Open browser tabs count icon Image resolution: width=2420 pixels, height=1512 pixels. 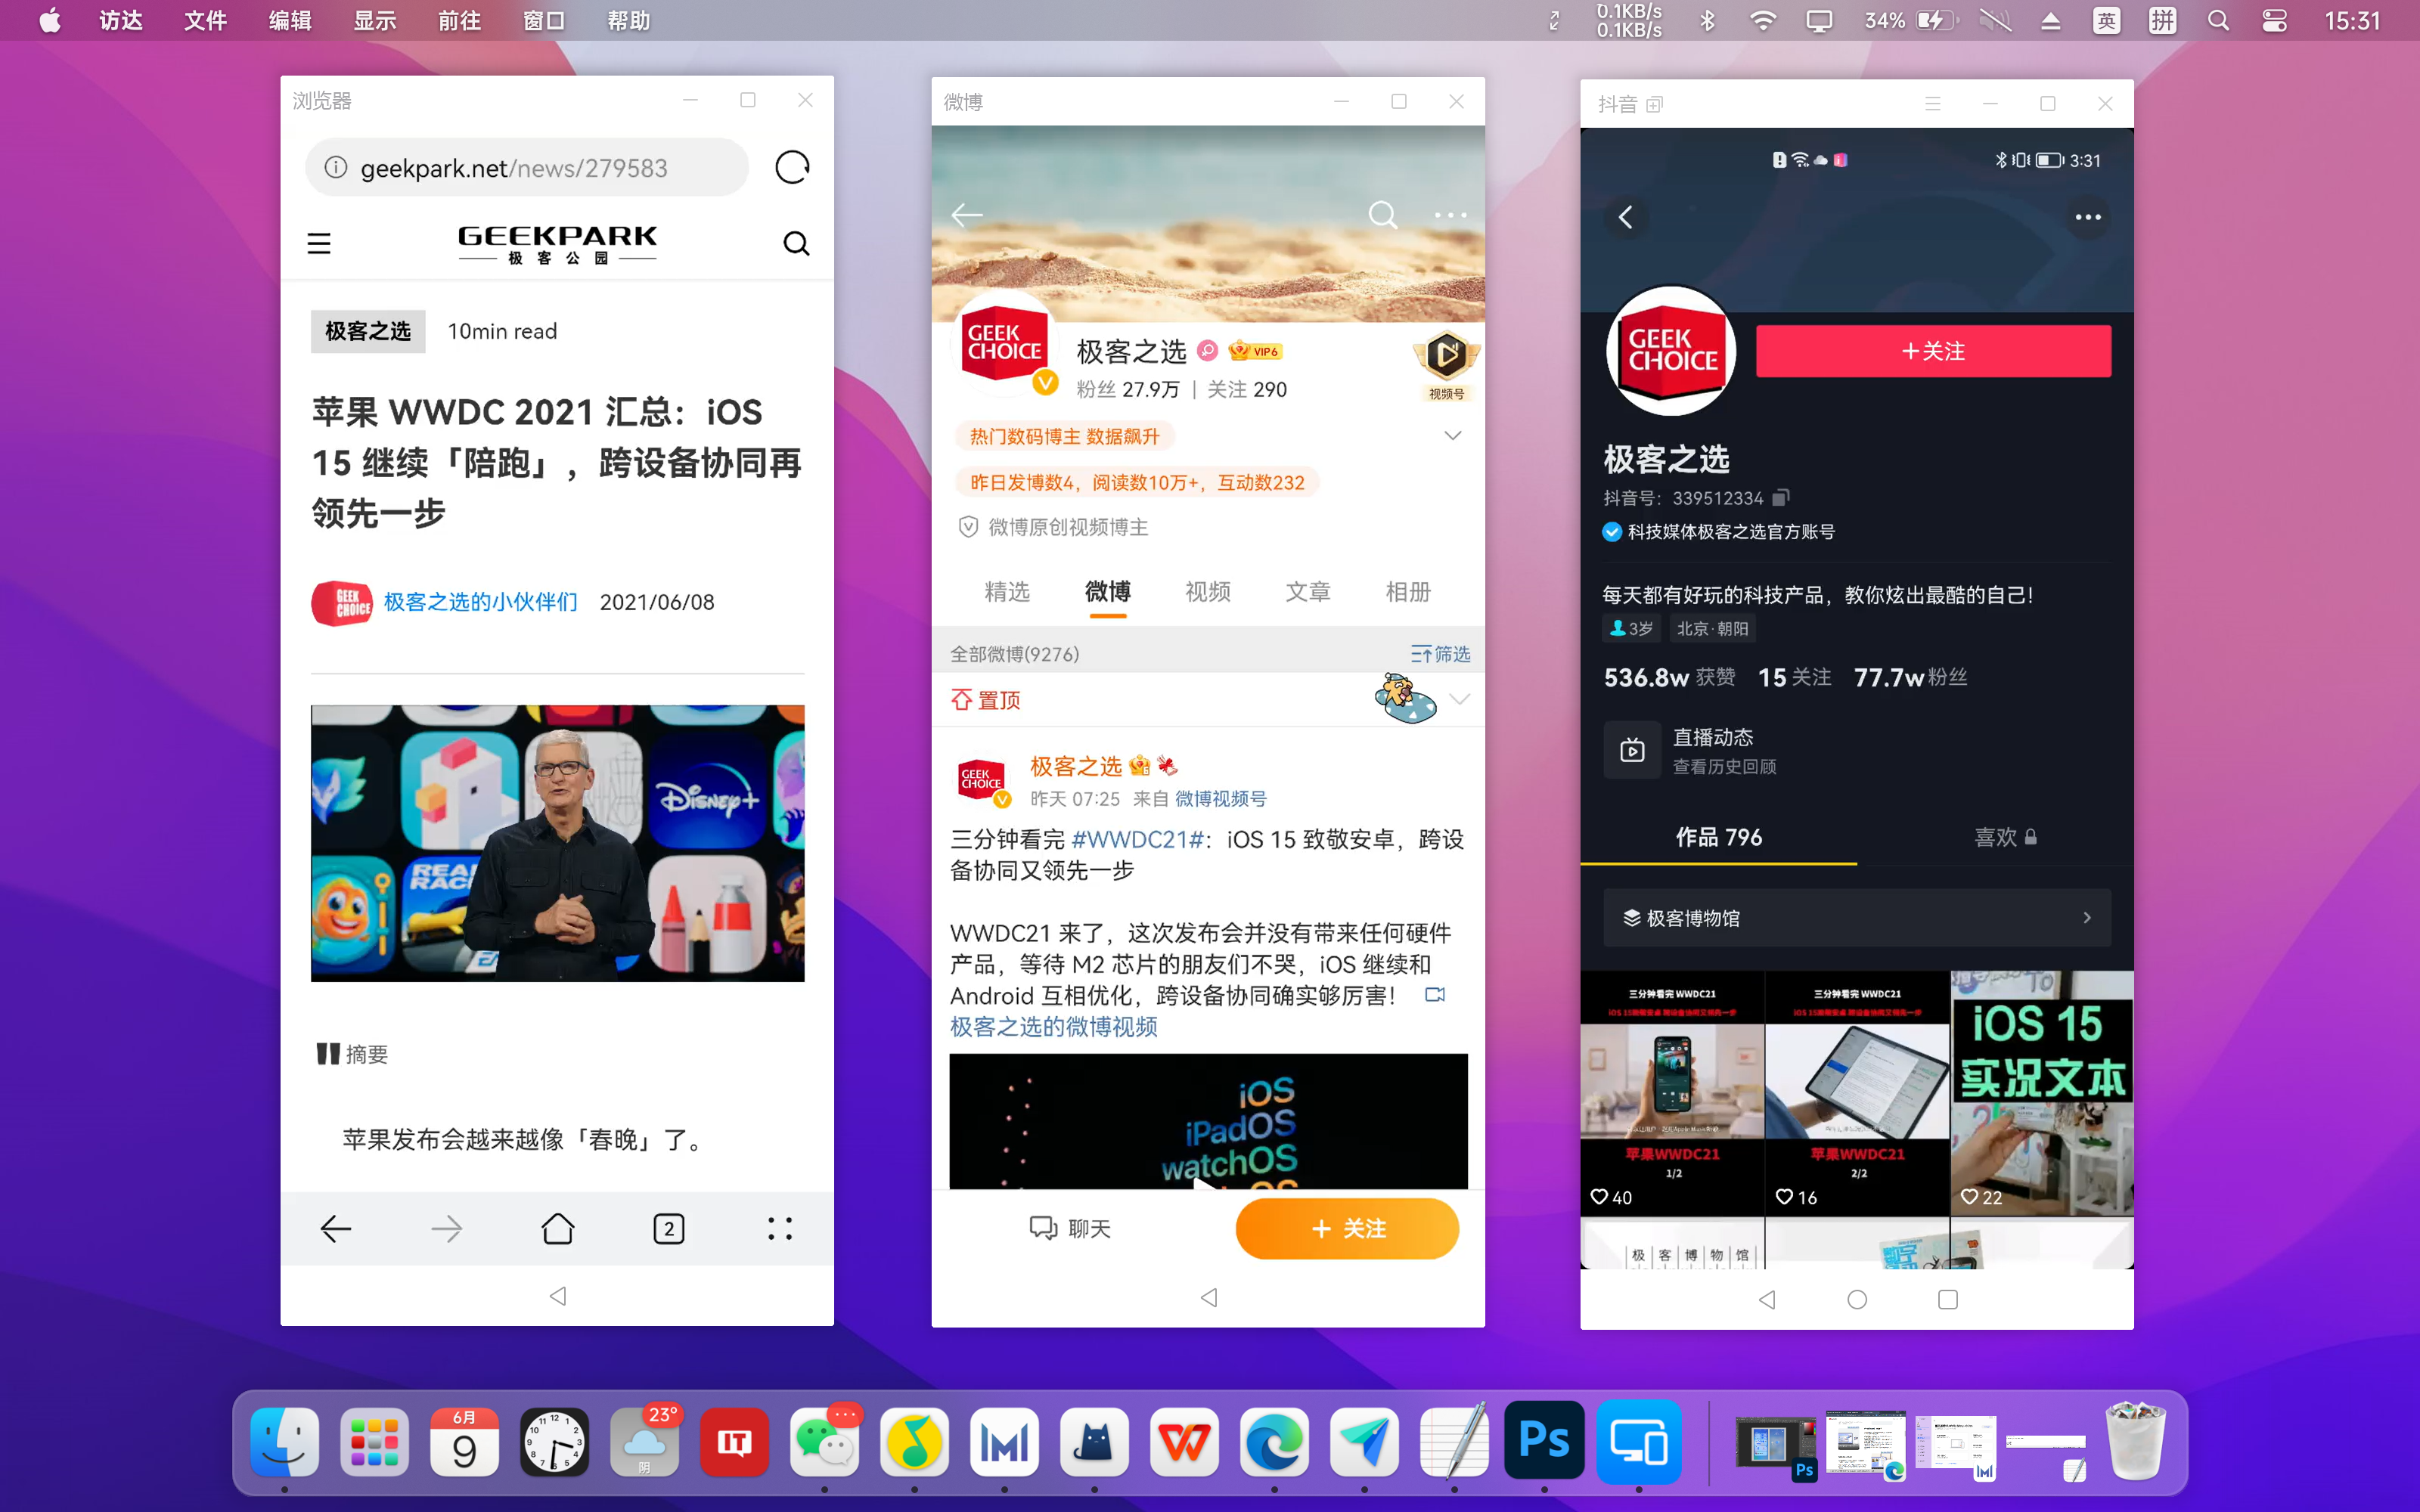tap(669, 1228)
